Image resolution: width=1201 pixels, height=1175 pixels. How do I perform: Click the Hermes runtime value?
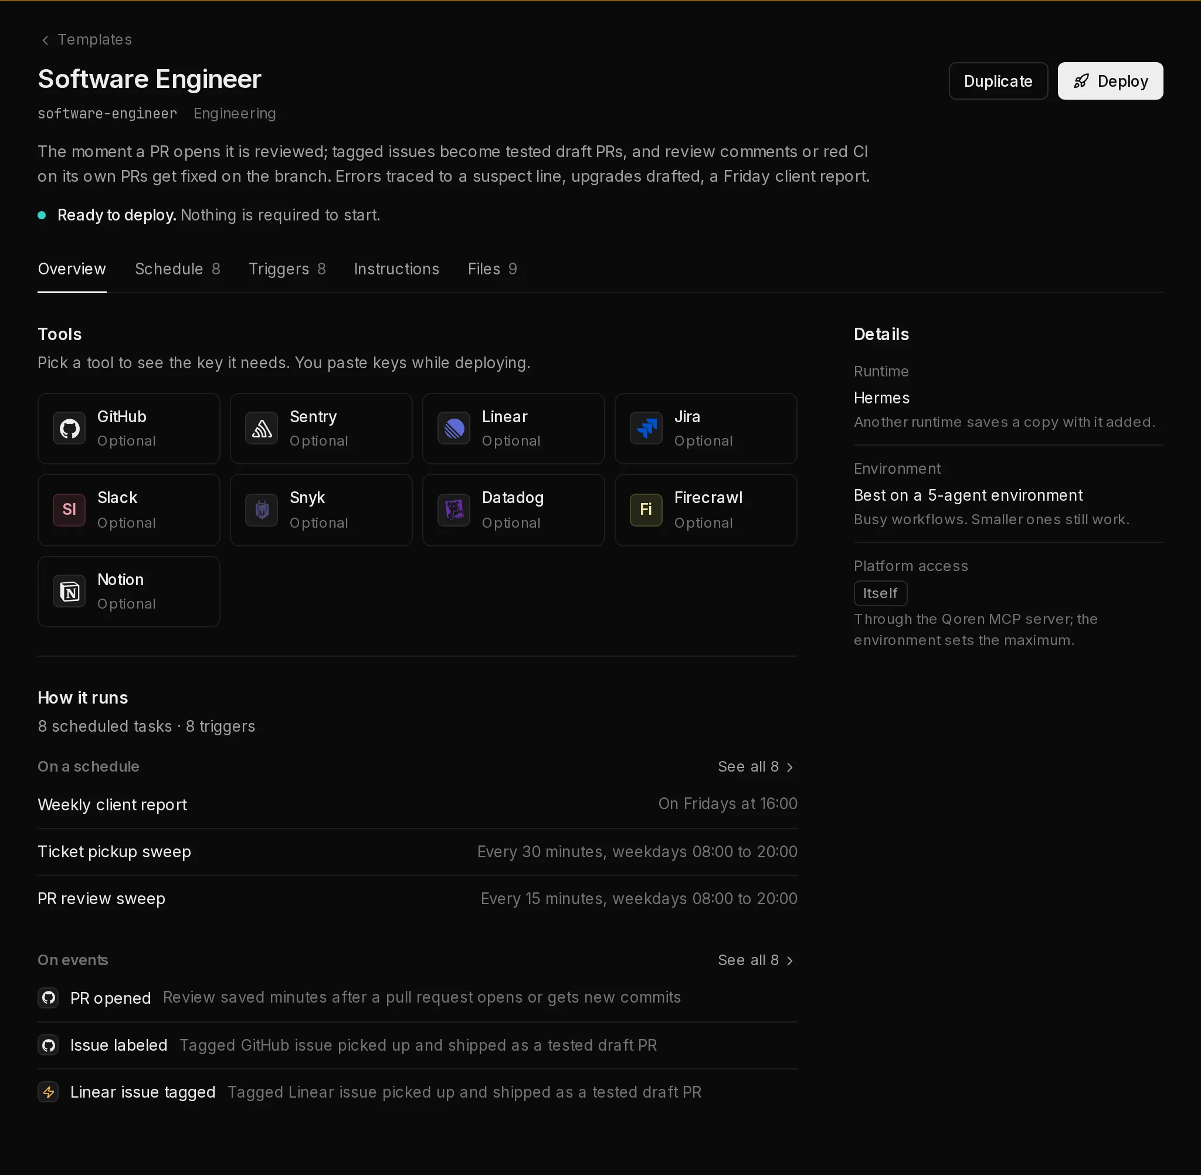(x=881, y=398)
